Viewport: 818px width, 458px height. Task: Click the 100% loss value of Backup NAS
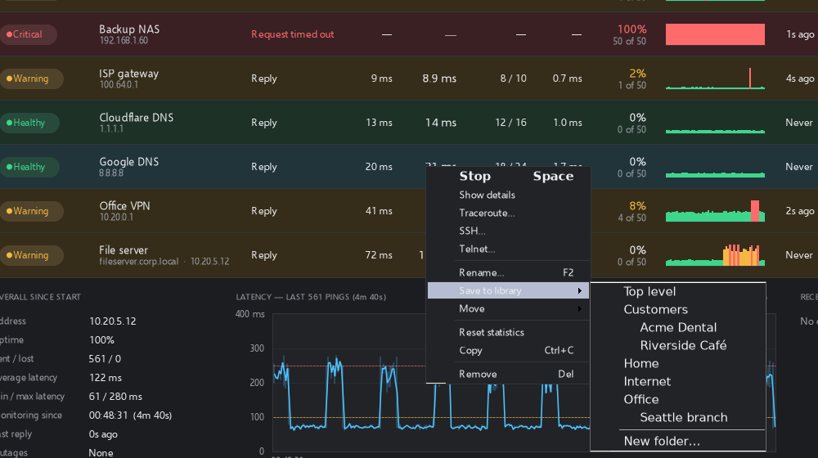click(x=631, y=29)
